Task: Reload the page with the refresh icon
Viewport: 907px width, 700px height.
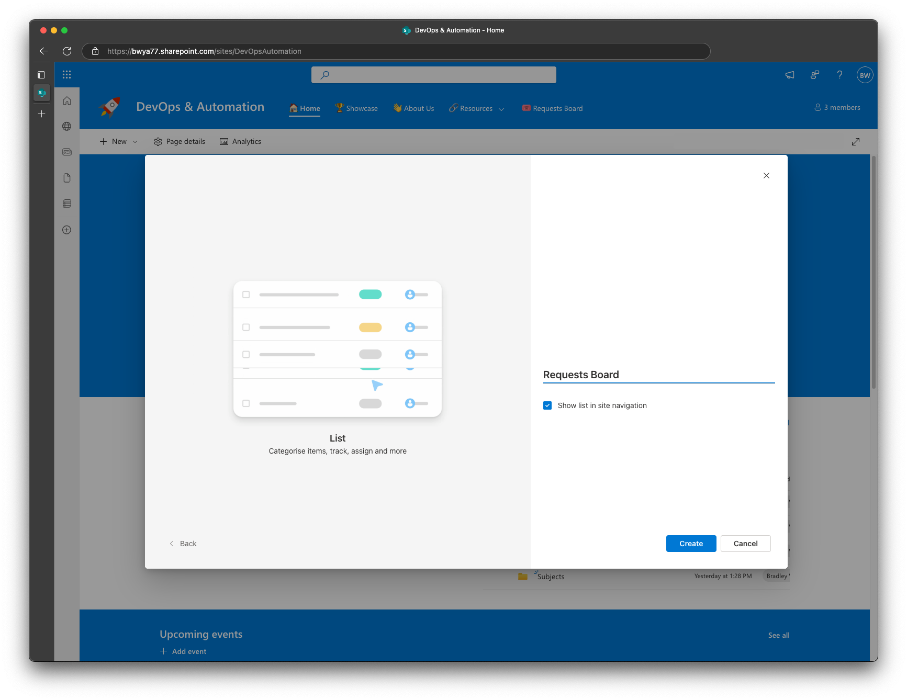Action: (x=67, y=51)
